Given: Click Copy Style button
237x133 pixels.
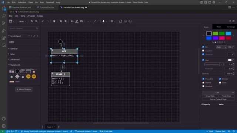Looking at the screenshot, I should click(210, 96).
